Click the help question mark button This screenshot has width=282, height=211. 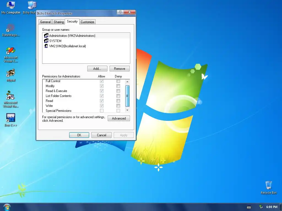pyautogui.click(x=120, y=12)
